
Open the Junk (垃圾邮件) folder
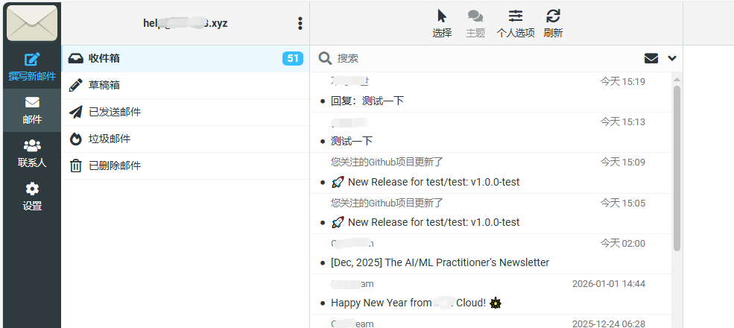tap(109, 139)
